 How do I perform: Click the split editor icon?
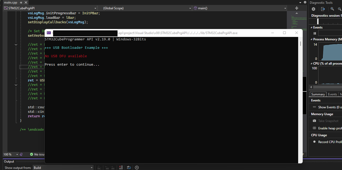coord(296,8)
